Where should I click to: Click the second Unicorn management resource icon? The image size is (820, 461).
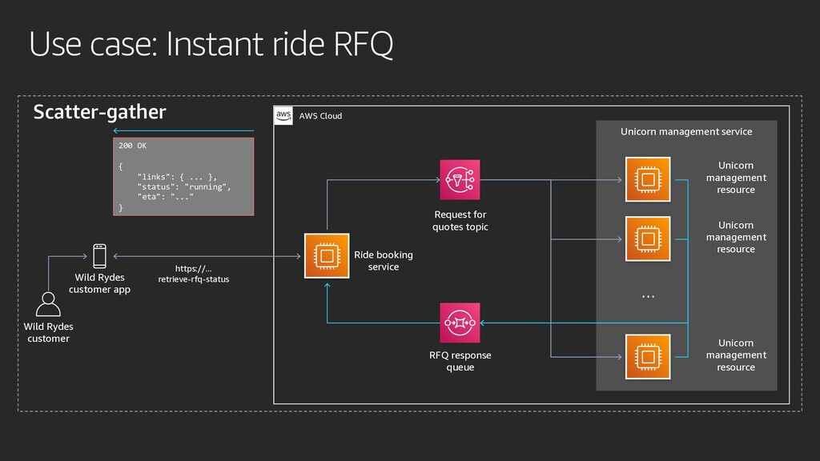pyautogui.click(x=648, y=239)
